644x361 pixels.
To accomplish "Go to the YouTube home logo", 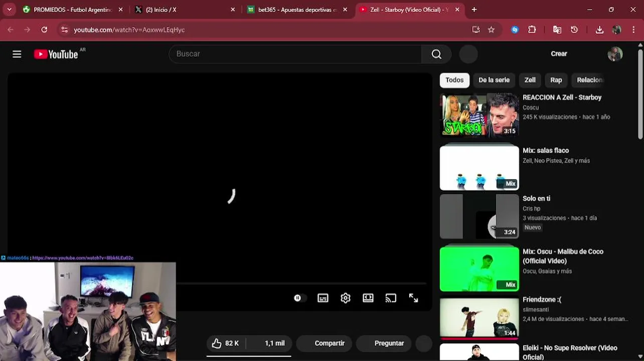I will (x=56, y=54).
